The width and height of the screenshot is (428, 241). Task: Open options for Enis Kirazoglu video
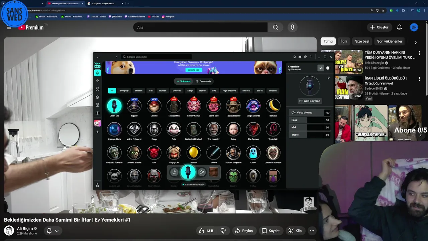pos(419,53)
